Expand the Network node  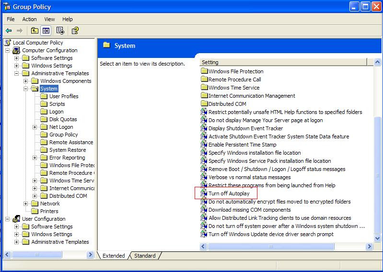click(x=26, y=204)
